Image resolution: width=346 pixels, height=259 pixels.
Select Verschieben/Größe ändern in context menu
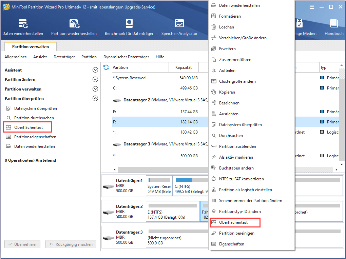point(243,38)
